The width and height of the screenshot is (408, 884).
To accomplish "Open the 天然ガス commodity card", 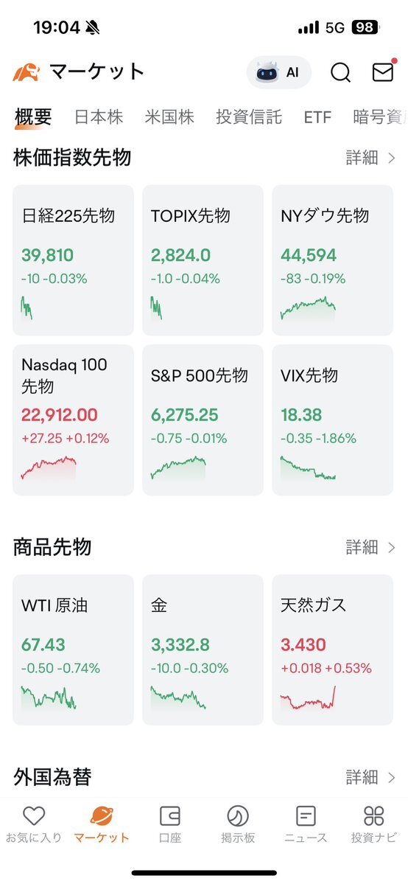I will click(332, 650).
